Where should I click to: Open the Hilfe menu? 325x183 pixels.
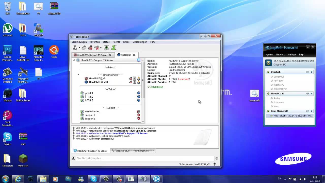point(153,42)
